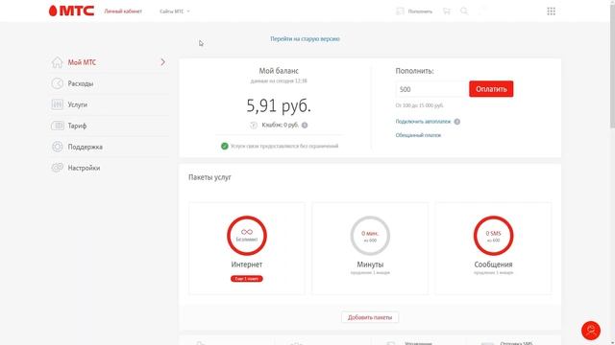Click the 5,91 руб. balance amount

[279, 105]
